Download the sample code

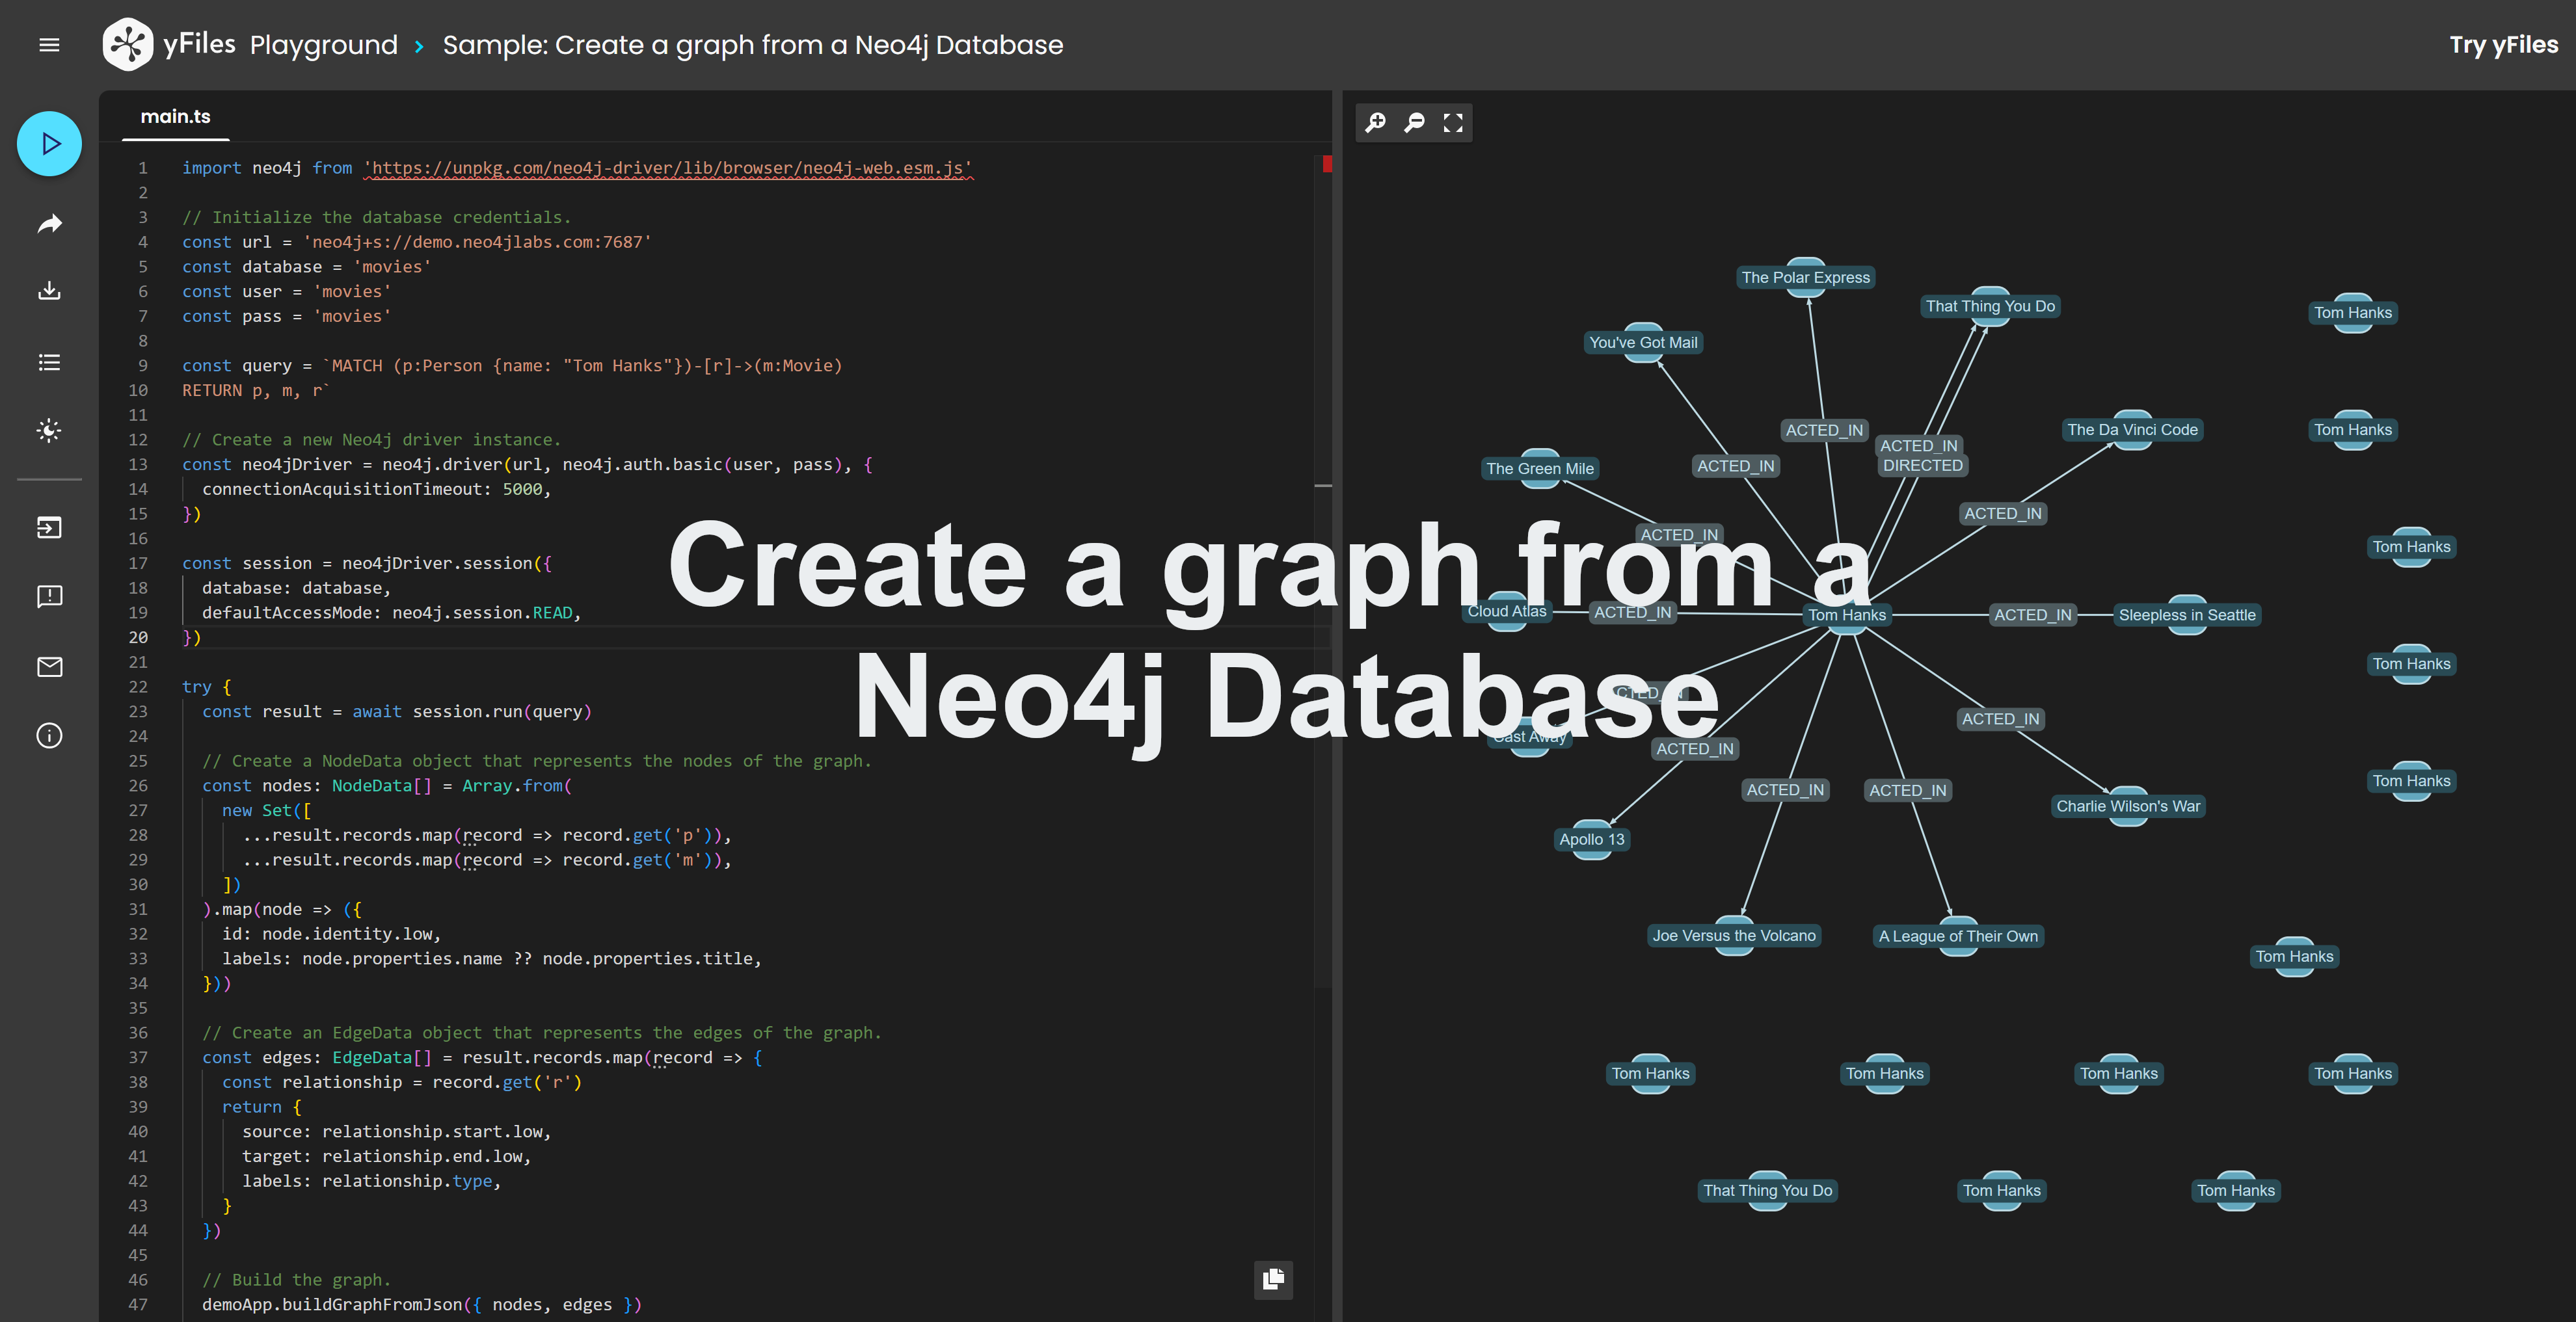tap(48, 290)
